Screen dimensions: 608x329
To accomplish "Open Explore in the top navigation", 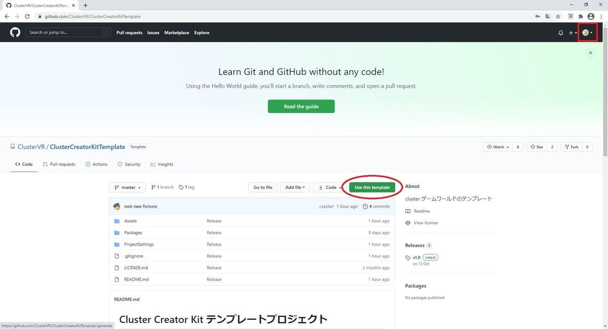I will [x=202, y=33].
